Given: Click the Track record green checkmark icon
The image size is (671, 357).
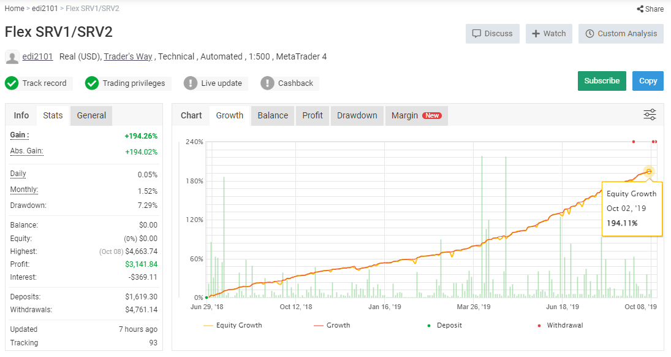Looking at the screenshot, I should 12,83.
